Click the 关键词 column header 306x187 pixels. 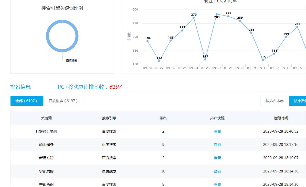click(46, 118)
